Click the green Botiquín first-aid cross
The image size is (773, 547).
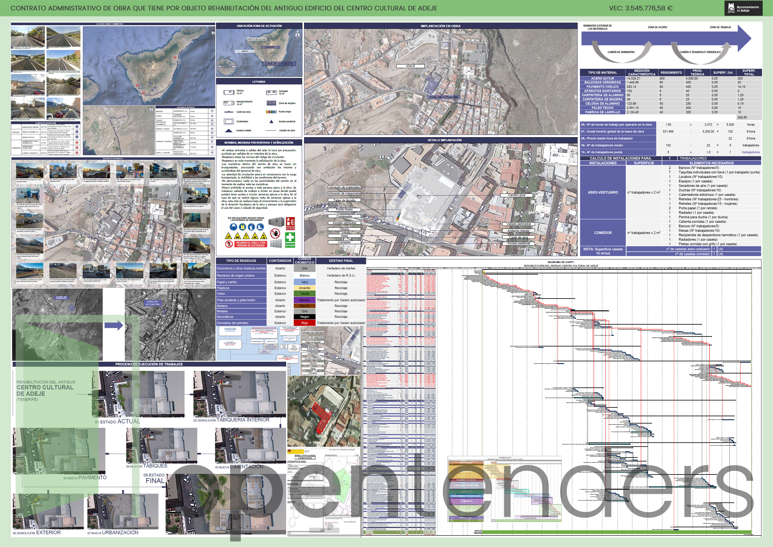click(290, 237)
